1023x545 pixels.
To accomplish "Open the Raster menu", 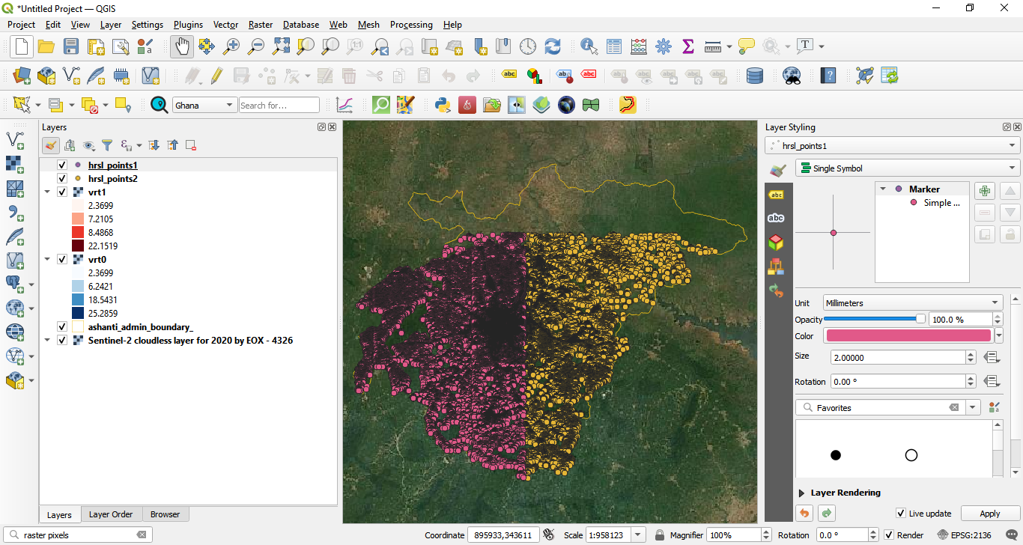I will 261,25.
